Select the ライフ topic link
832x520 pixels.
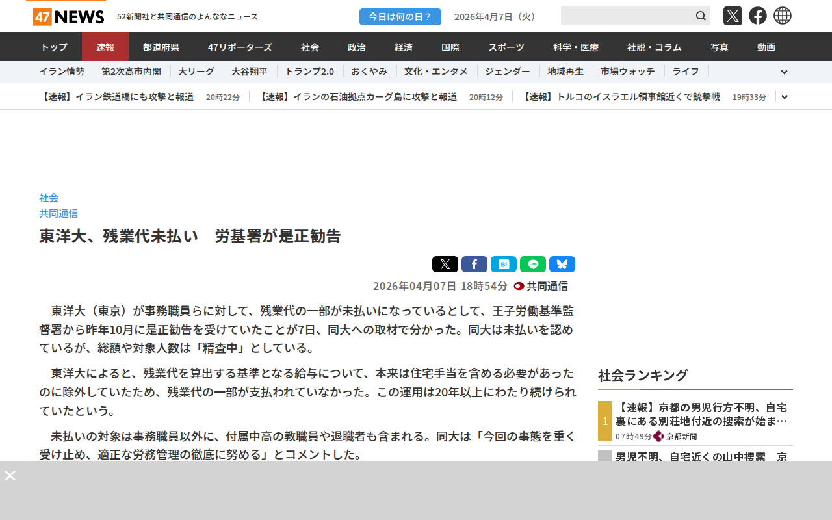pyautogui.click(x=686, y=71)
